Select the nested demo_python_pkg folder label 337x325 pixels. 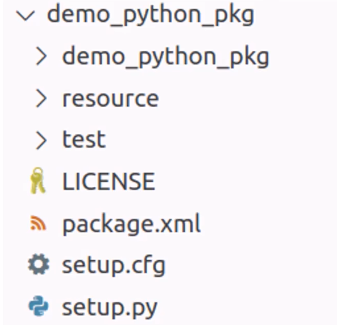pos(165,57)
